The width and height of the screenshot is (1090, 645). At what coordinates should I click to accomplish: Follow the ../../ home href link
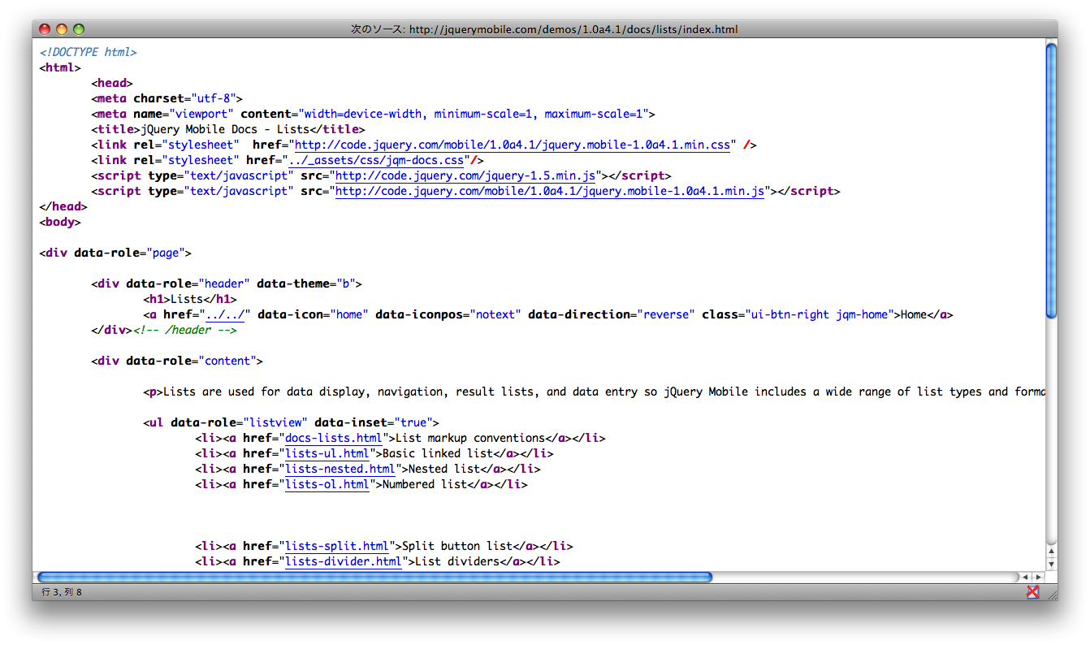point(227,315)
